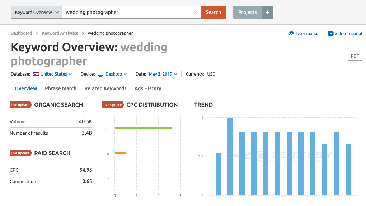Viewport: 366px width, 206px height.
Task: Add a new project with plus icon
Action: point(268,12)
